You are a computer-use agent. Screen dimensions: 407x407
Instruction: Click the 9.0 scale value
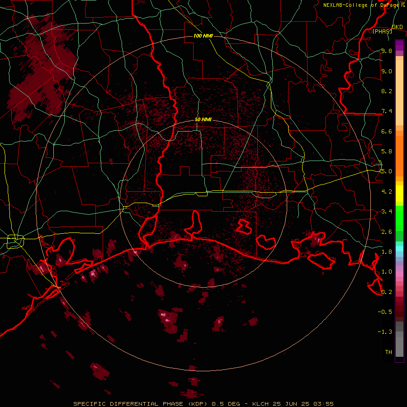tap(387, 71)
